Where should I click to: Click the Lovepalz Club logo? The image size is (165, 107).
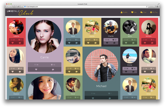[20, 12]
